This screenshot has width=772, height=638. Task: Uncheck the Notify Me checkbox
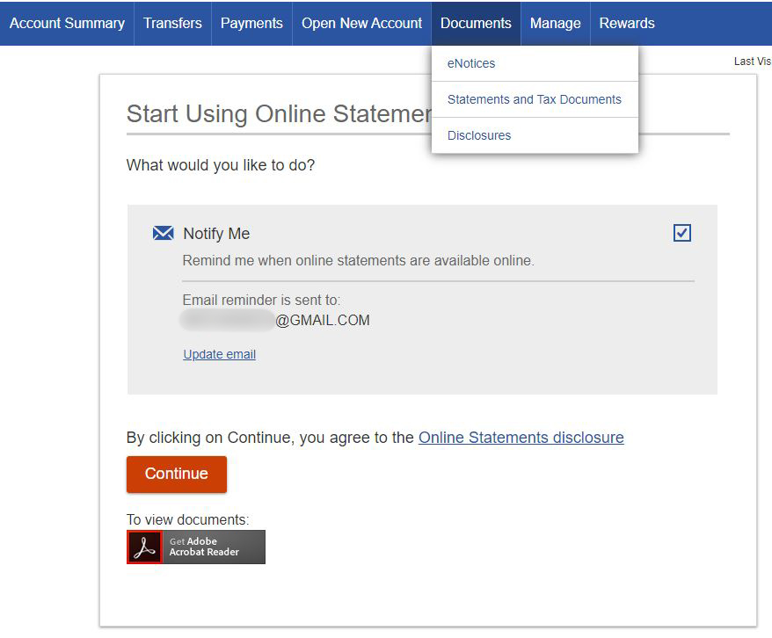[x=681, y=233]
